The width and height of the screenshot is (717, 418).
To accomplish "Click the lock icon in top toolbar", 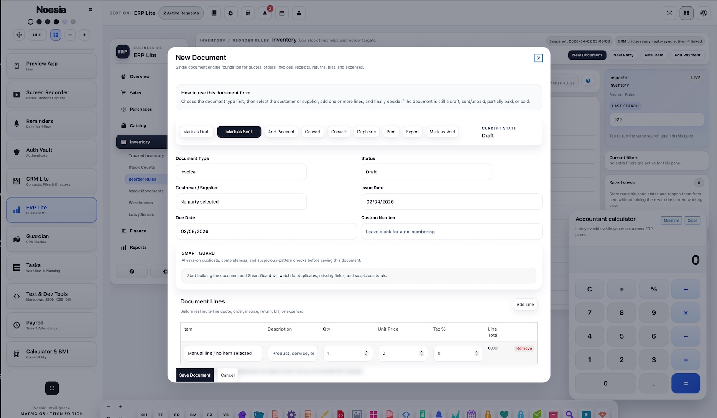I will coord(299,13).
